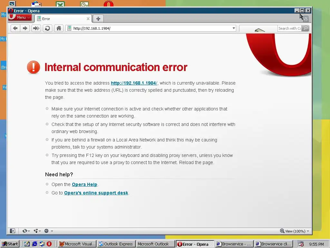The width and height of the screenshot is (330, 248).
Task: Switch to Outlook Express taskbar button
Action: 116,244
